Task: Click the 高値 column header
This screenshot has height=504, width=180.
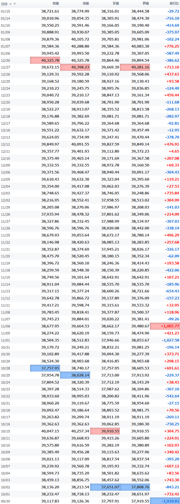Action: [x=86, y=4]
